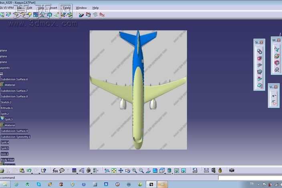Click the Normal View icon

[148, 170]
